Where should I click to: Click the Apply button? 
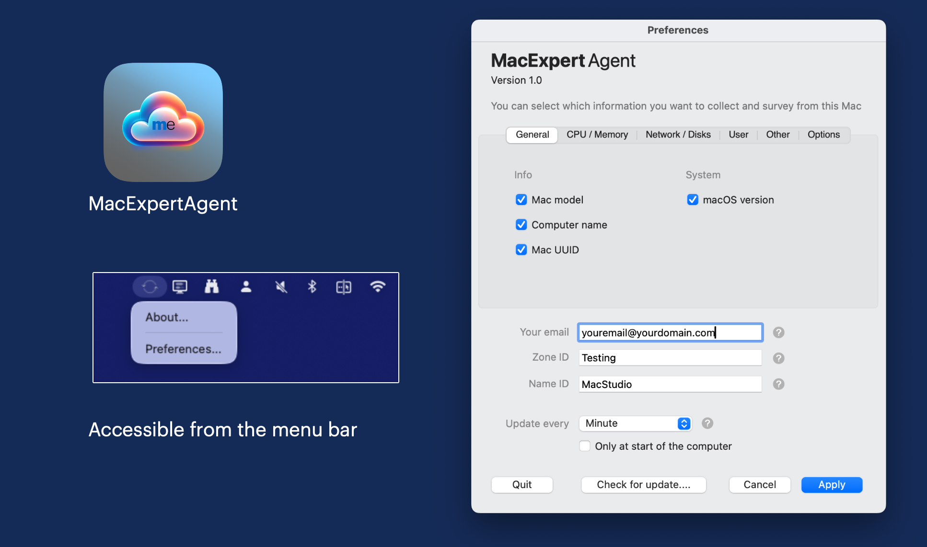(x=832, y=485)
